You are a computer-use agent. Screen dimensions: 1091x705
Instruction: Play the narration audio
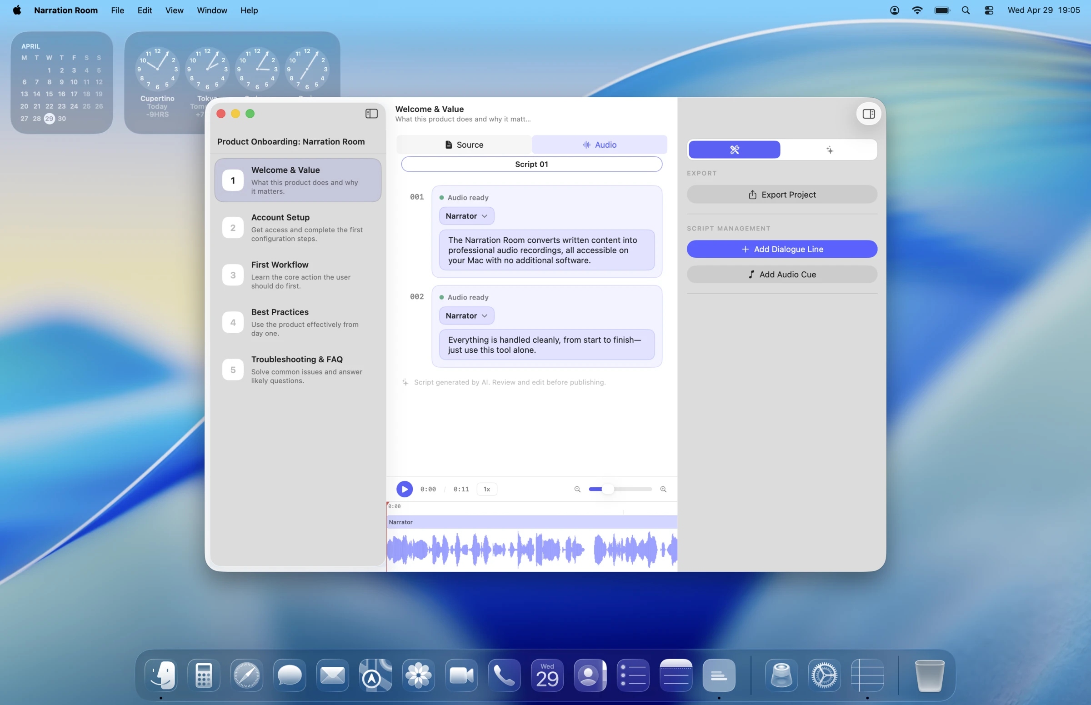pyautogui.click(x=404, y=489)
